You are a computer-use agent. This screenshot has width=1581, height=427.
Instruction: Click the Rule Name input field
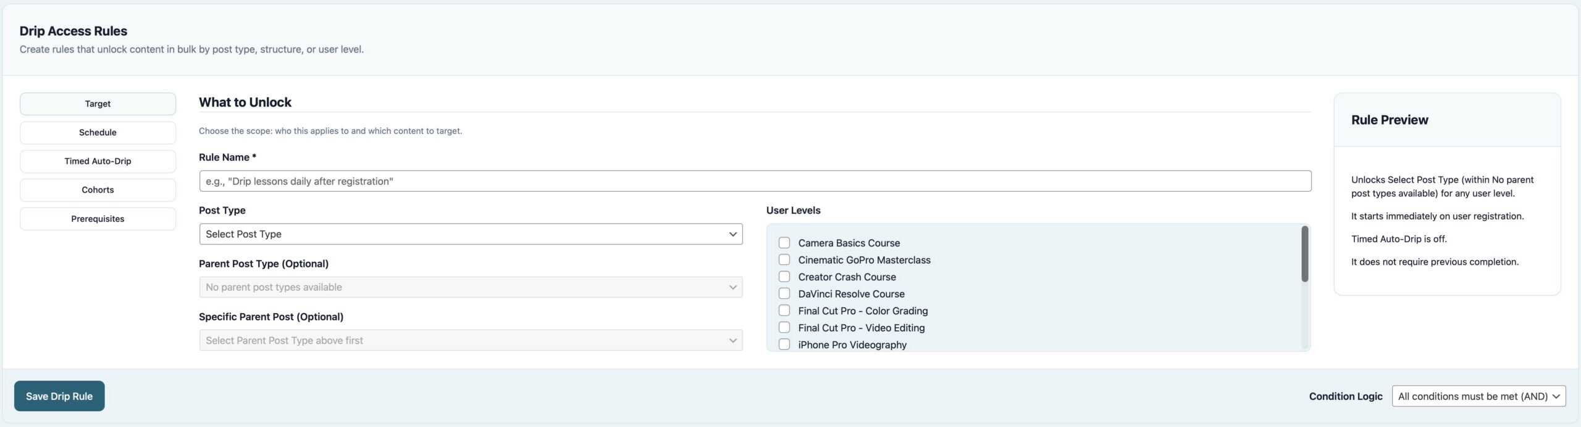[x=755, y=181]
